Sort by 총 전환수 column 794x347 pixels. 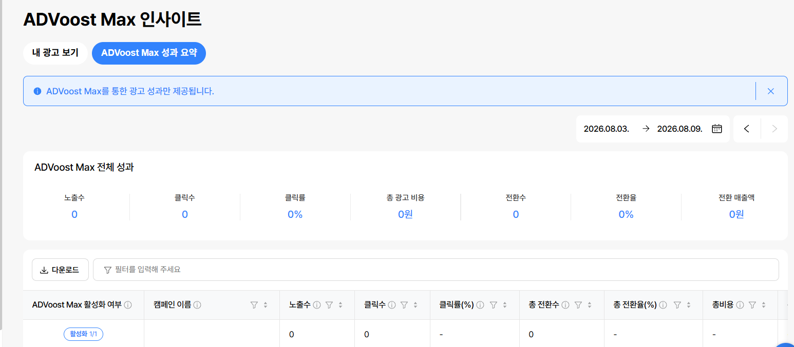point(590,305)
